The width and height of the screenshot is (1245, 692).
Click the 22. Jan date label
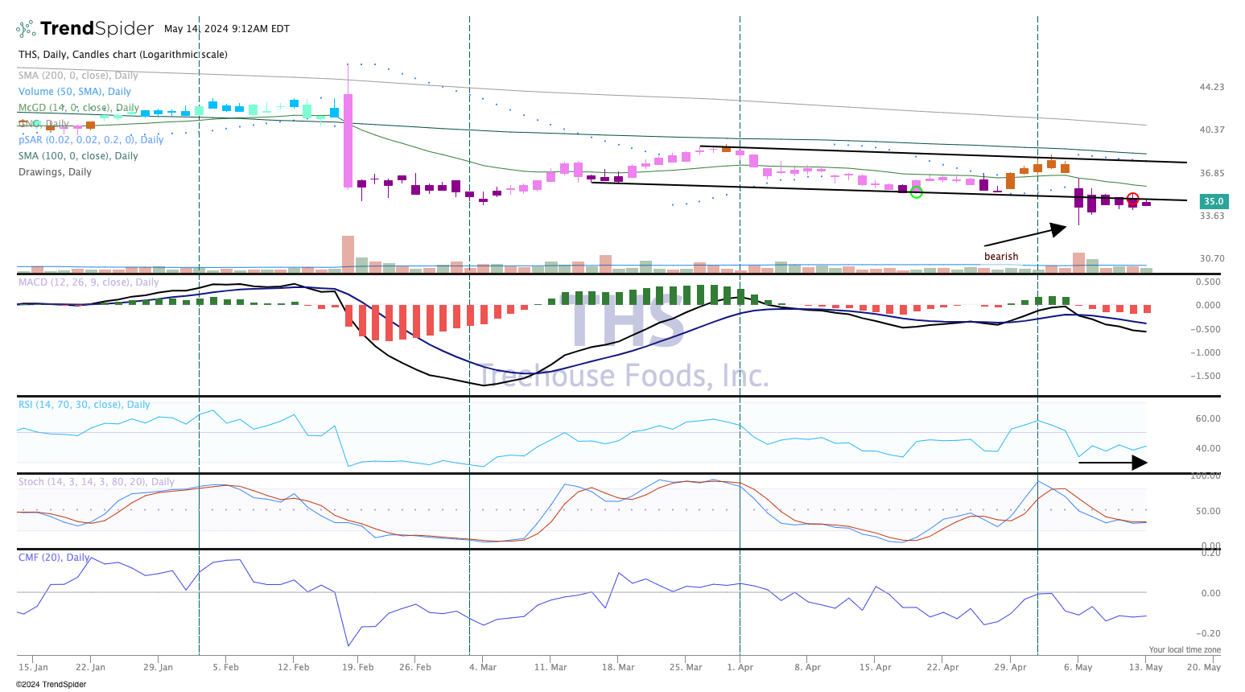(x=90, y=667)
